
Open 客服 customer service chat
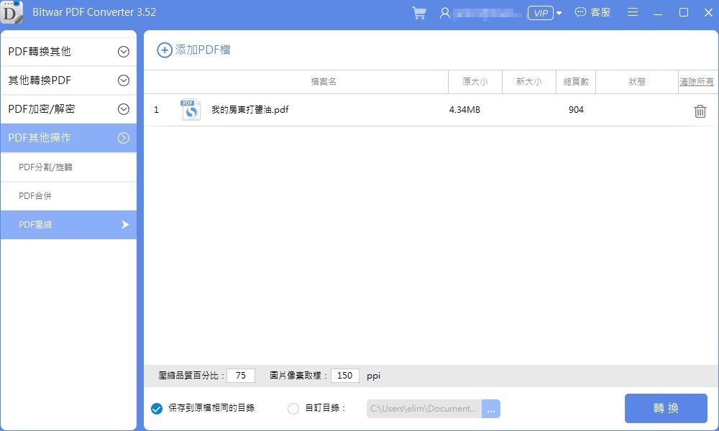click(x=592, y=12)
